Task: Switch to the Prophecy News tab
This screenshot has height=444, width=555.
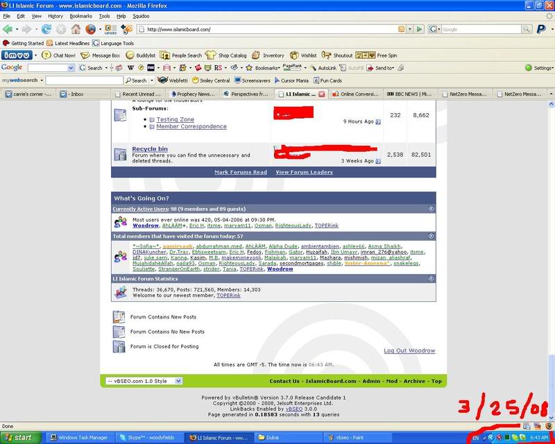Action: (x=193, y=94)
